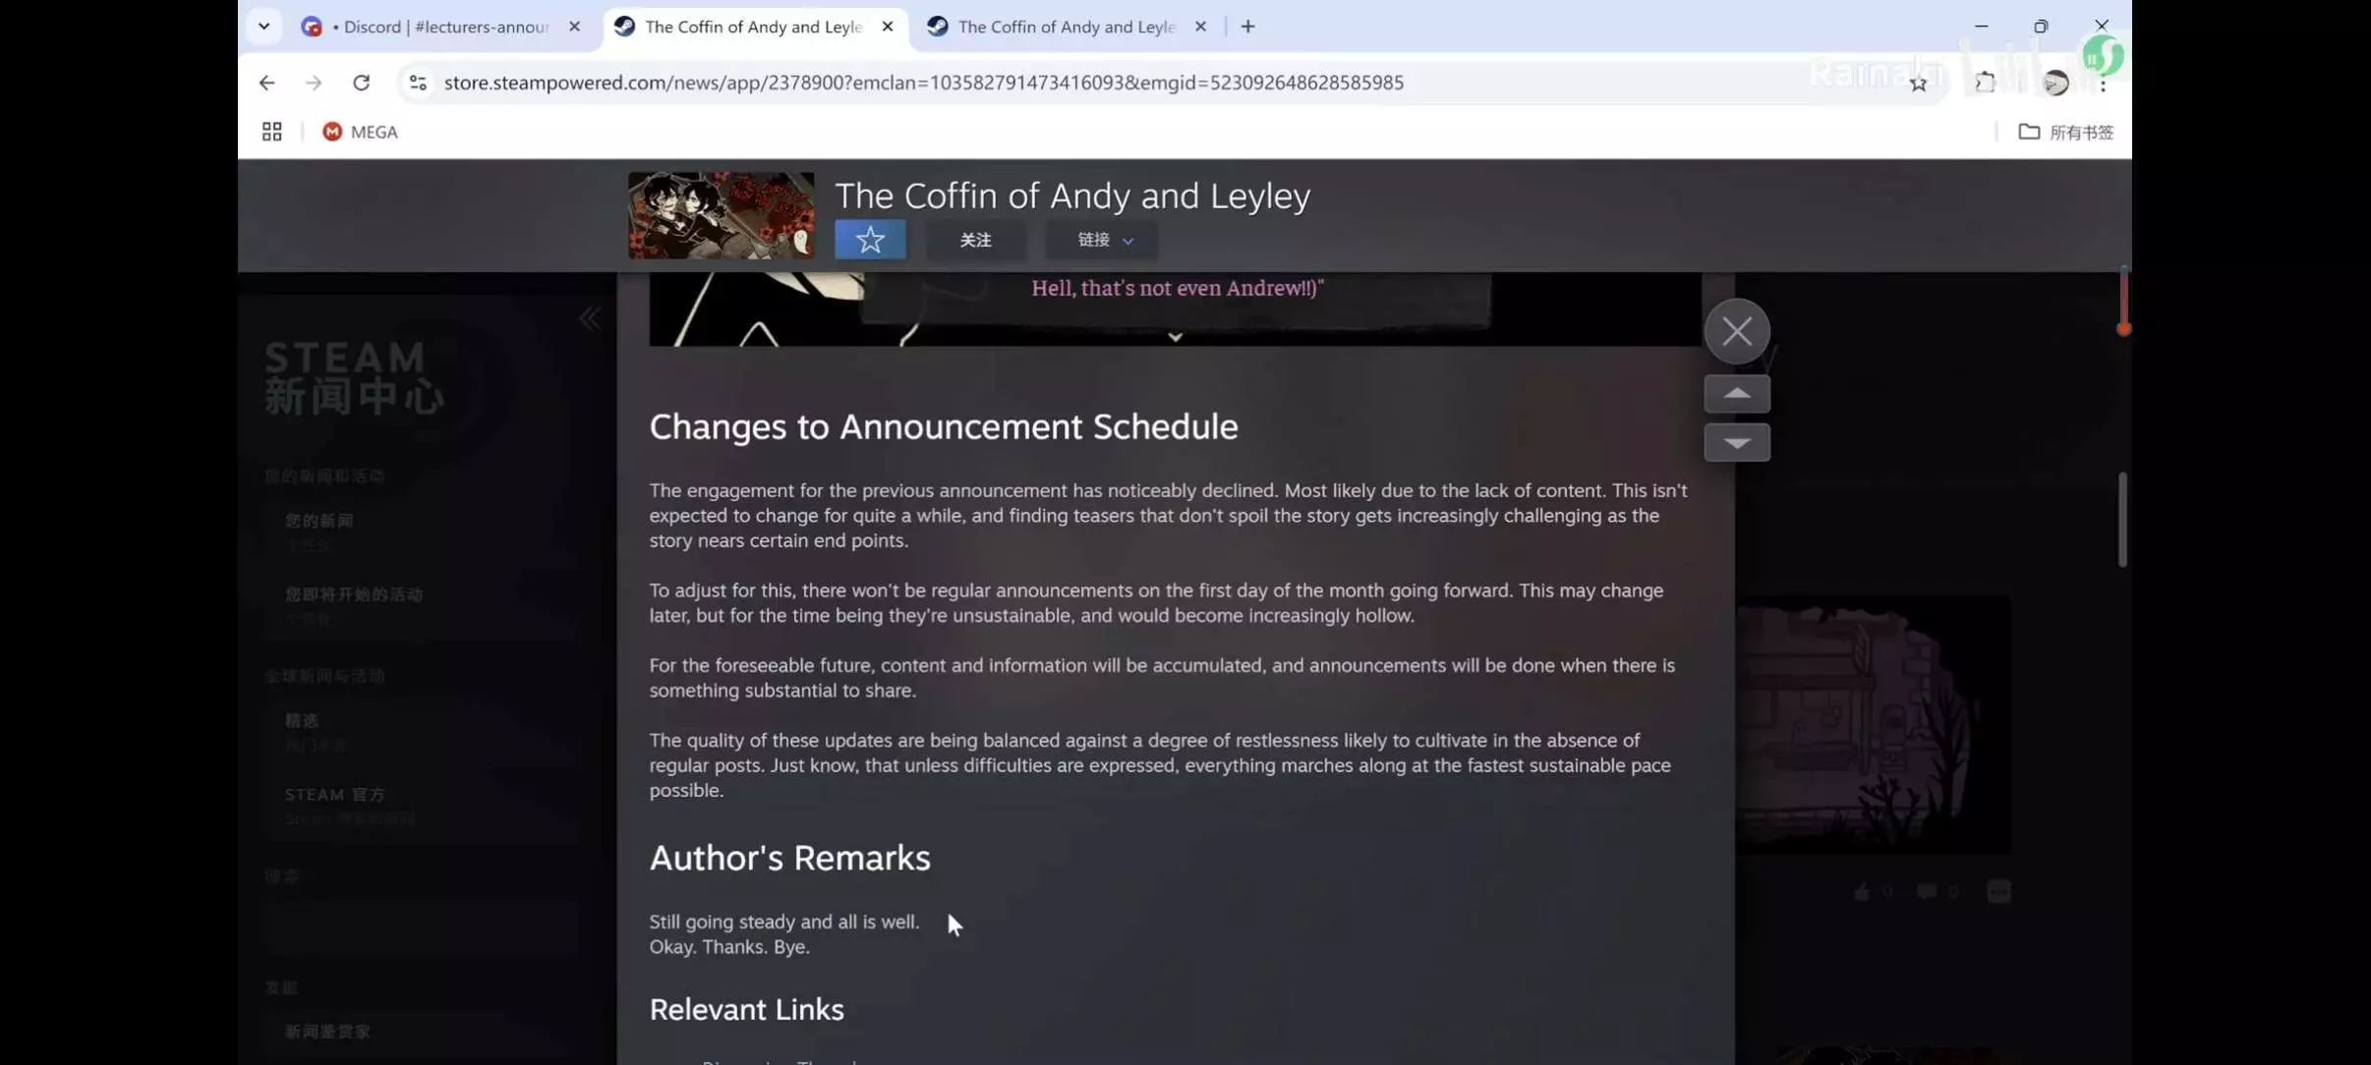Close the news article overlay
The height and width of the screenshot is (1065, 2371).
(1736, 332)
